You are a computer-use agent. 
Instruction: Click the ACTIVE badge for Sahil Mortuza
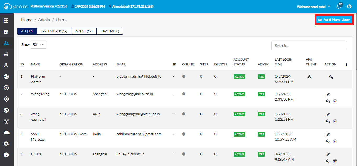pos(239,134)
